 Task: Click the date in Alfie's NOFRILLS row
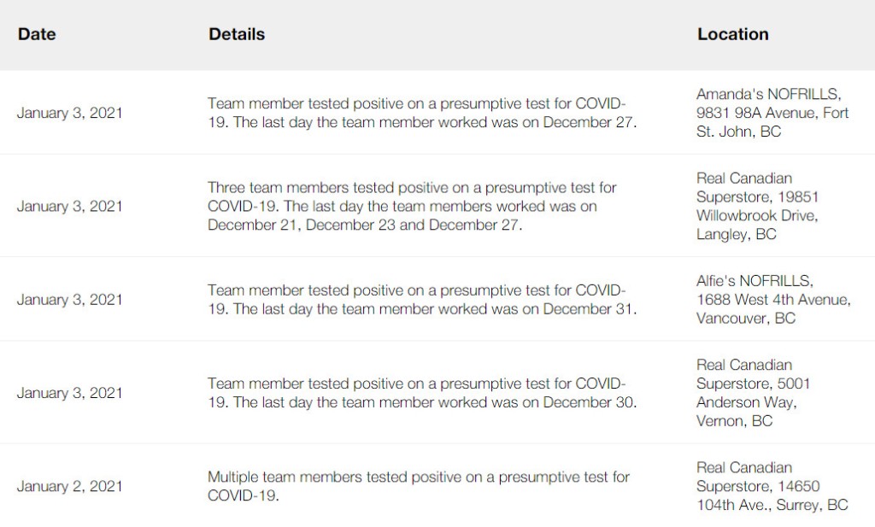point(70,300)
